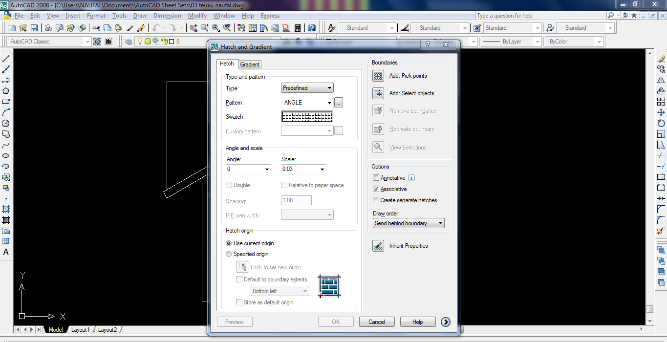The height and width of the screenshot is (342, 667).
Task: Click the InfoCenter Favorites star icon
Action: click(x=634, y=16)
